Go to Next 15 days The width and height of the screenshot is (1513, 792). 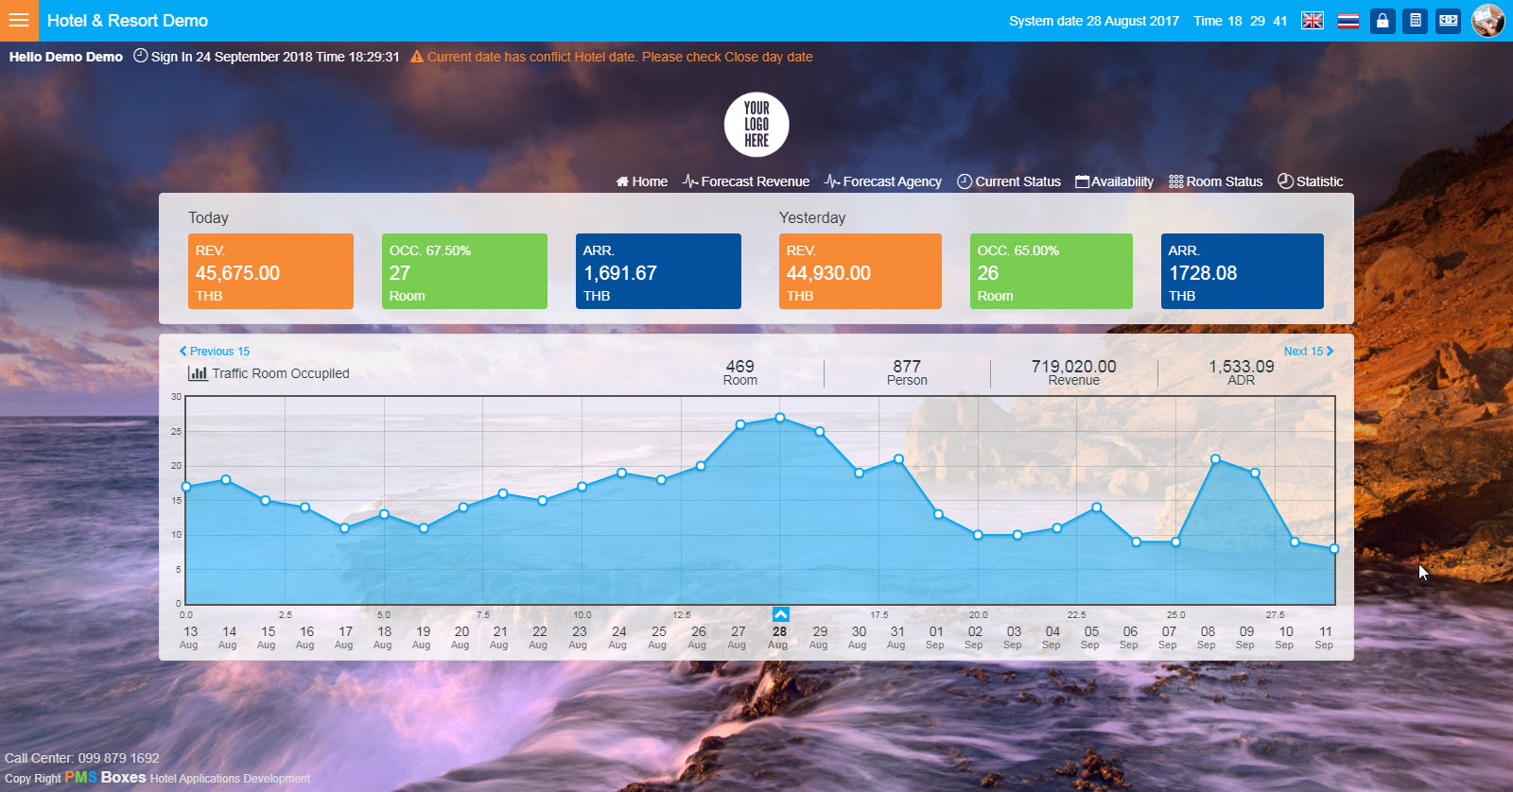(1308, 351)
